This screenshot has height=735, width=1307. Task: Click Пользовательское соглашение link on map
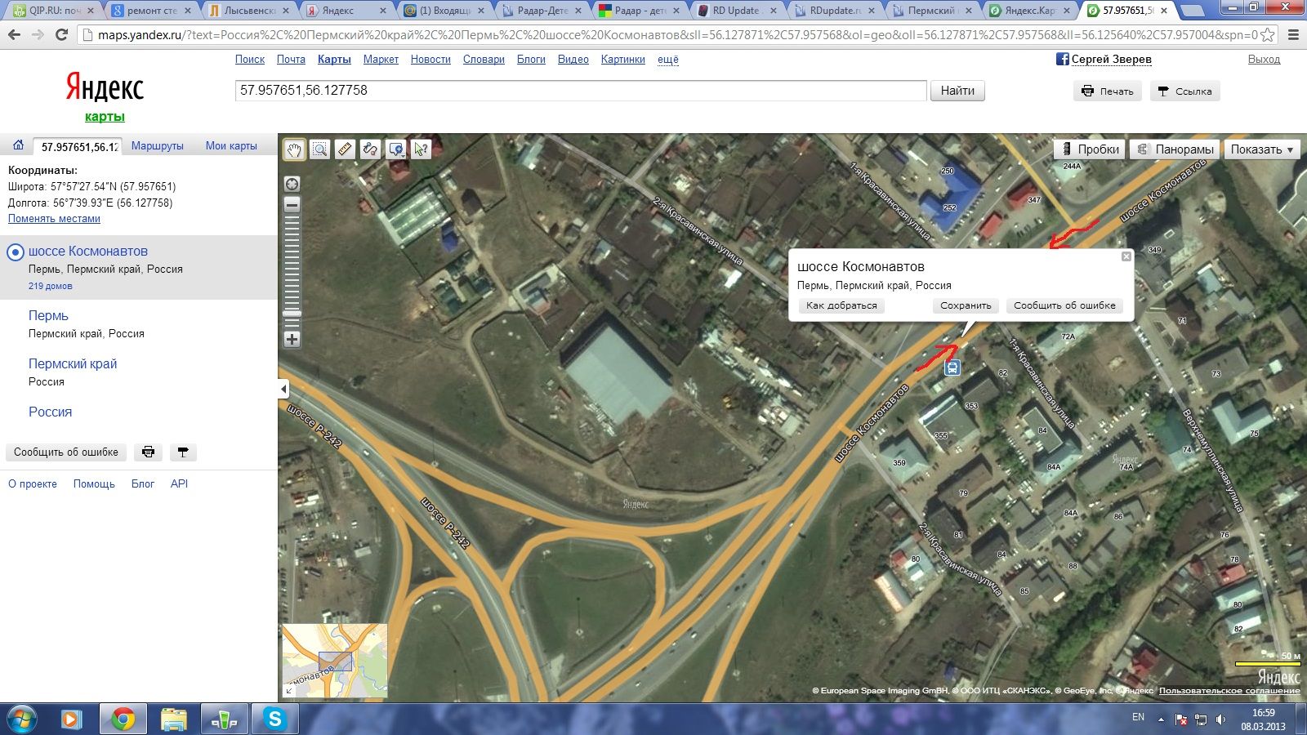coord(1229,691)
